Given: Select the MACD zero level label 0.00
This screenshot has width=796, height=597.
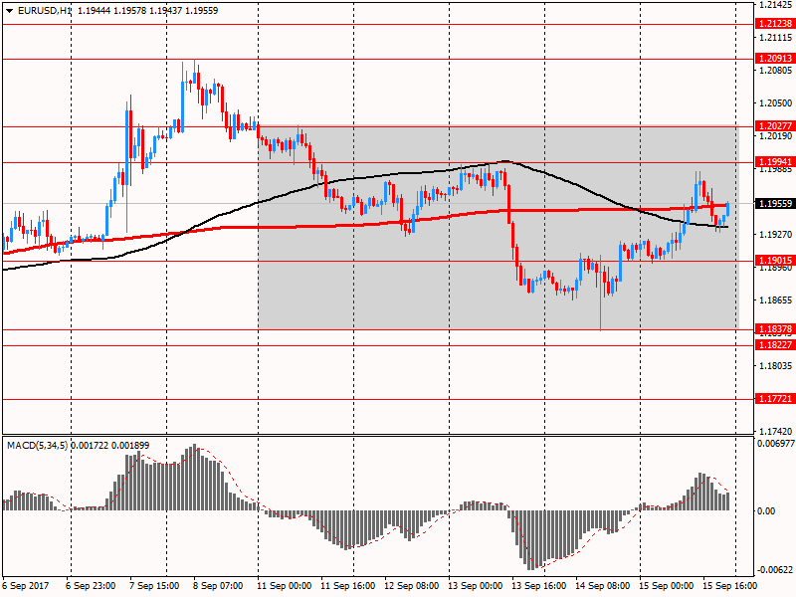Looking at the screenshot, I should [766, 511].
